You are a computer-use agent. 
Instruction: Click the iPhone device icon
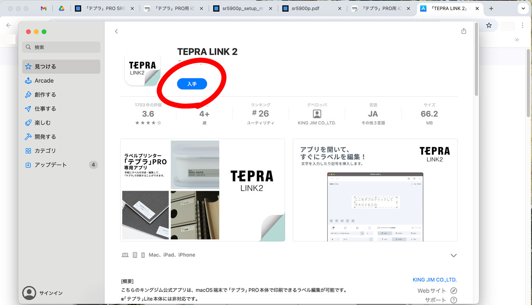(x=143, y=255)
